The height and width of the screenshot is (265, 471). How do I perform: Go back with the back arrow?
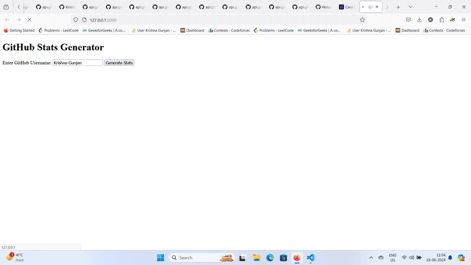pyautogui.click(x=7, y=20)
